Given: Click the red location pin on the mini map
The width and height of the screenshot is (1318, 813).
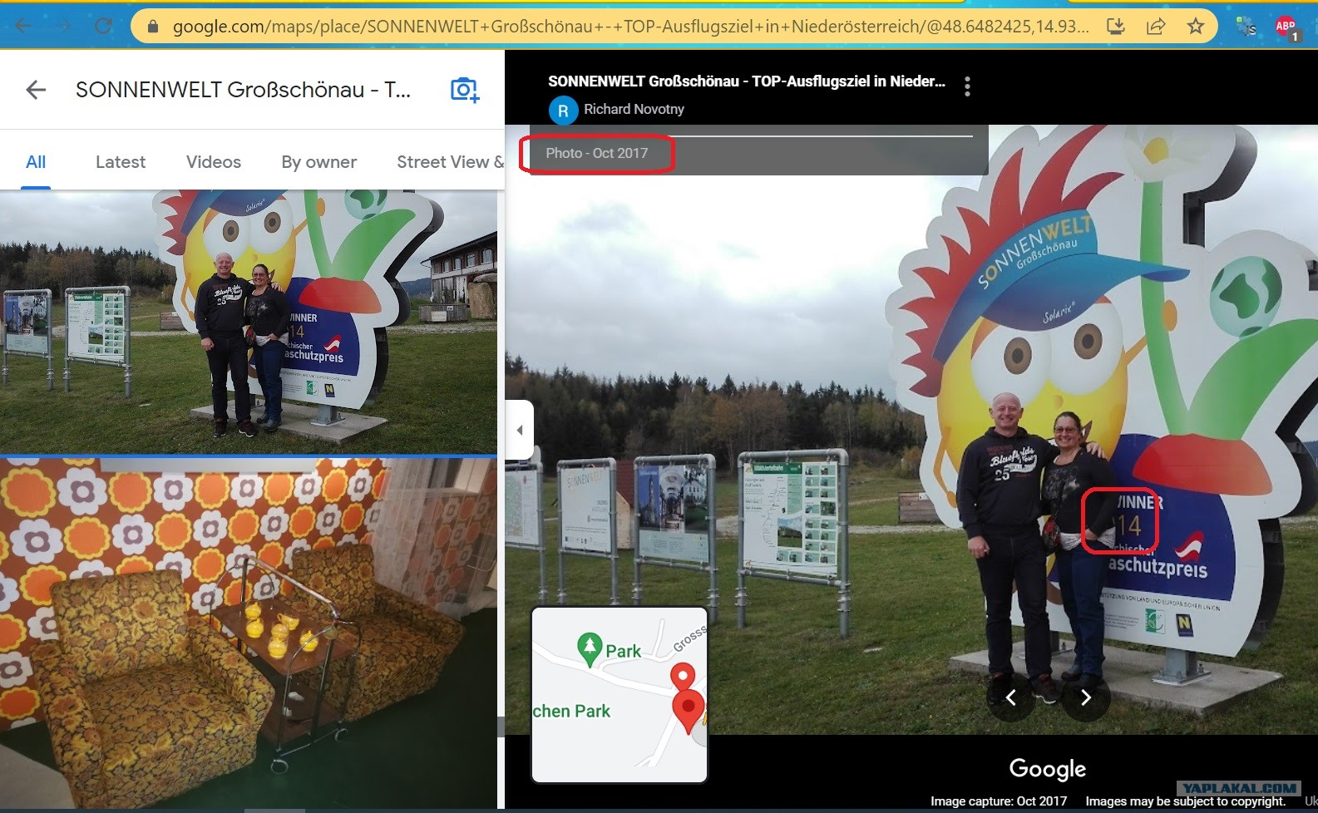Looking at the screenshot, I should [688, 710].
